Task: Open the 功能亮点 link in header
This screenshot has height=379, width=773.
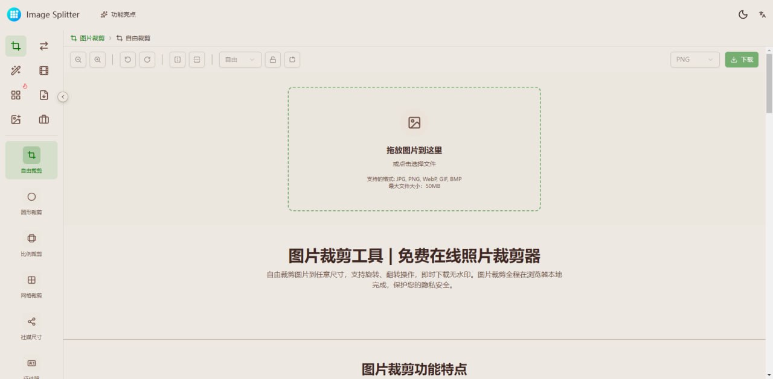Action: coord(118,14)
